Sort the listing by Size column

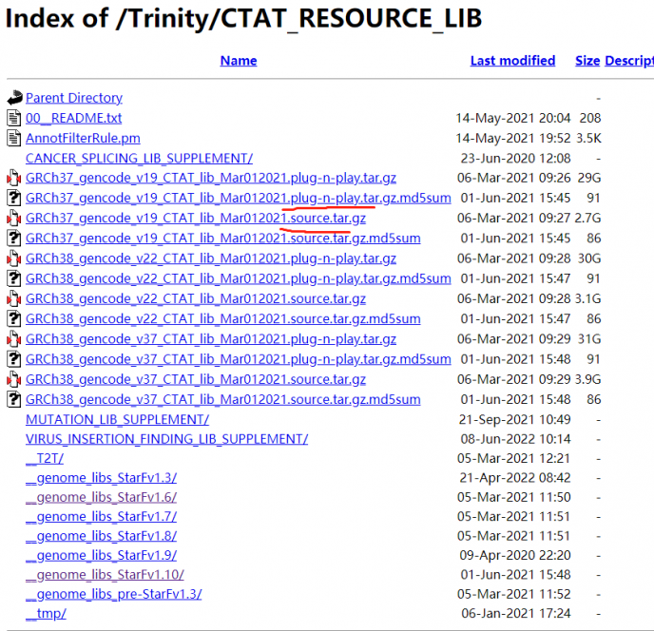587,61
